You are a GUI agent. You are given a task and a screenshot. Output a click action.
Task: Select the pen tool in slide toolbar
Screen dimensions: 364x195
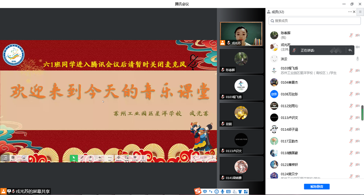(82, 158)
